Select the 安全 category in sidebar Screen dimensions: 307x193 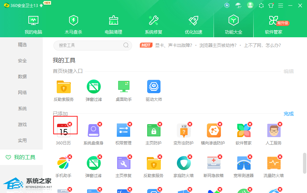coord(22,61)
